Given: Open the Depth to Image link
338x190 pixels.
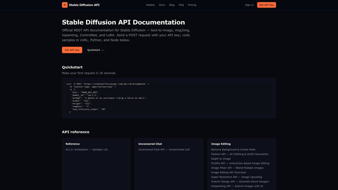Looking at the screenshot, I should [x=221, y=159].
